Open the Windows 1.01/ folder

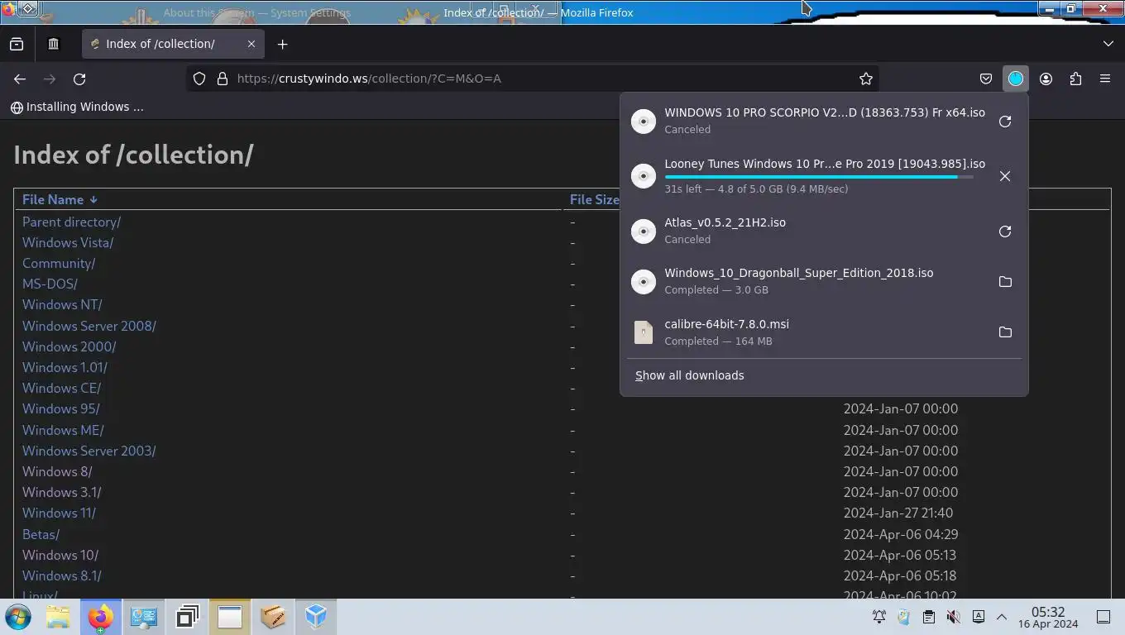65,367
